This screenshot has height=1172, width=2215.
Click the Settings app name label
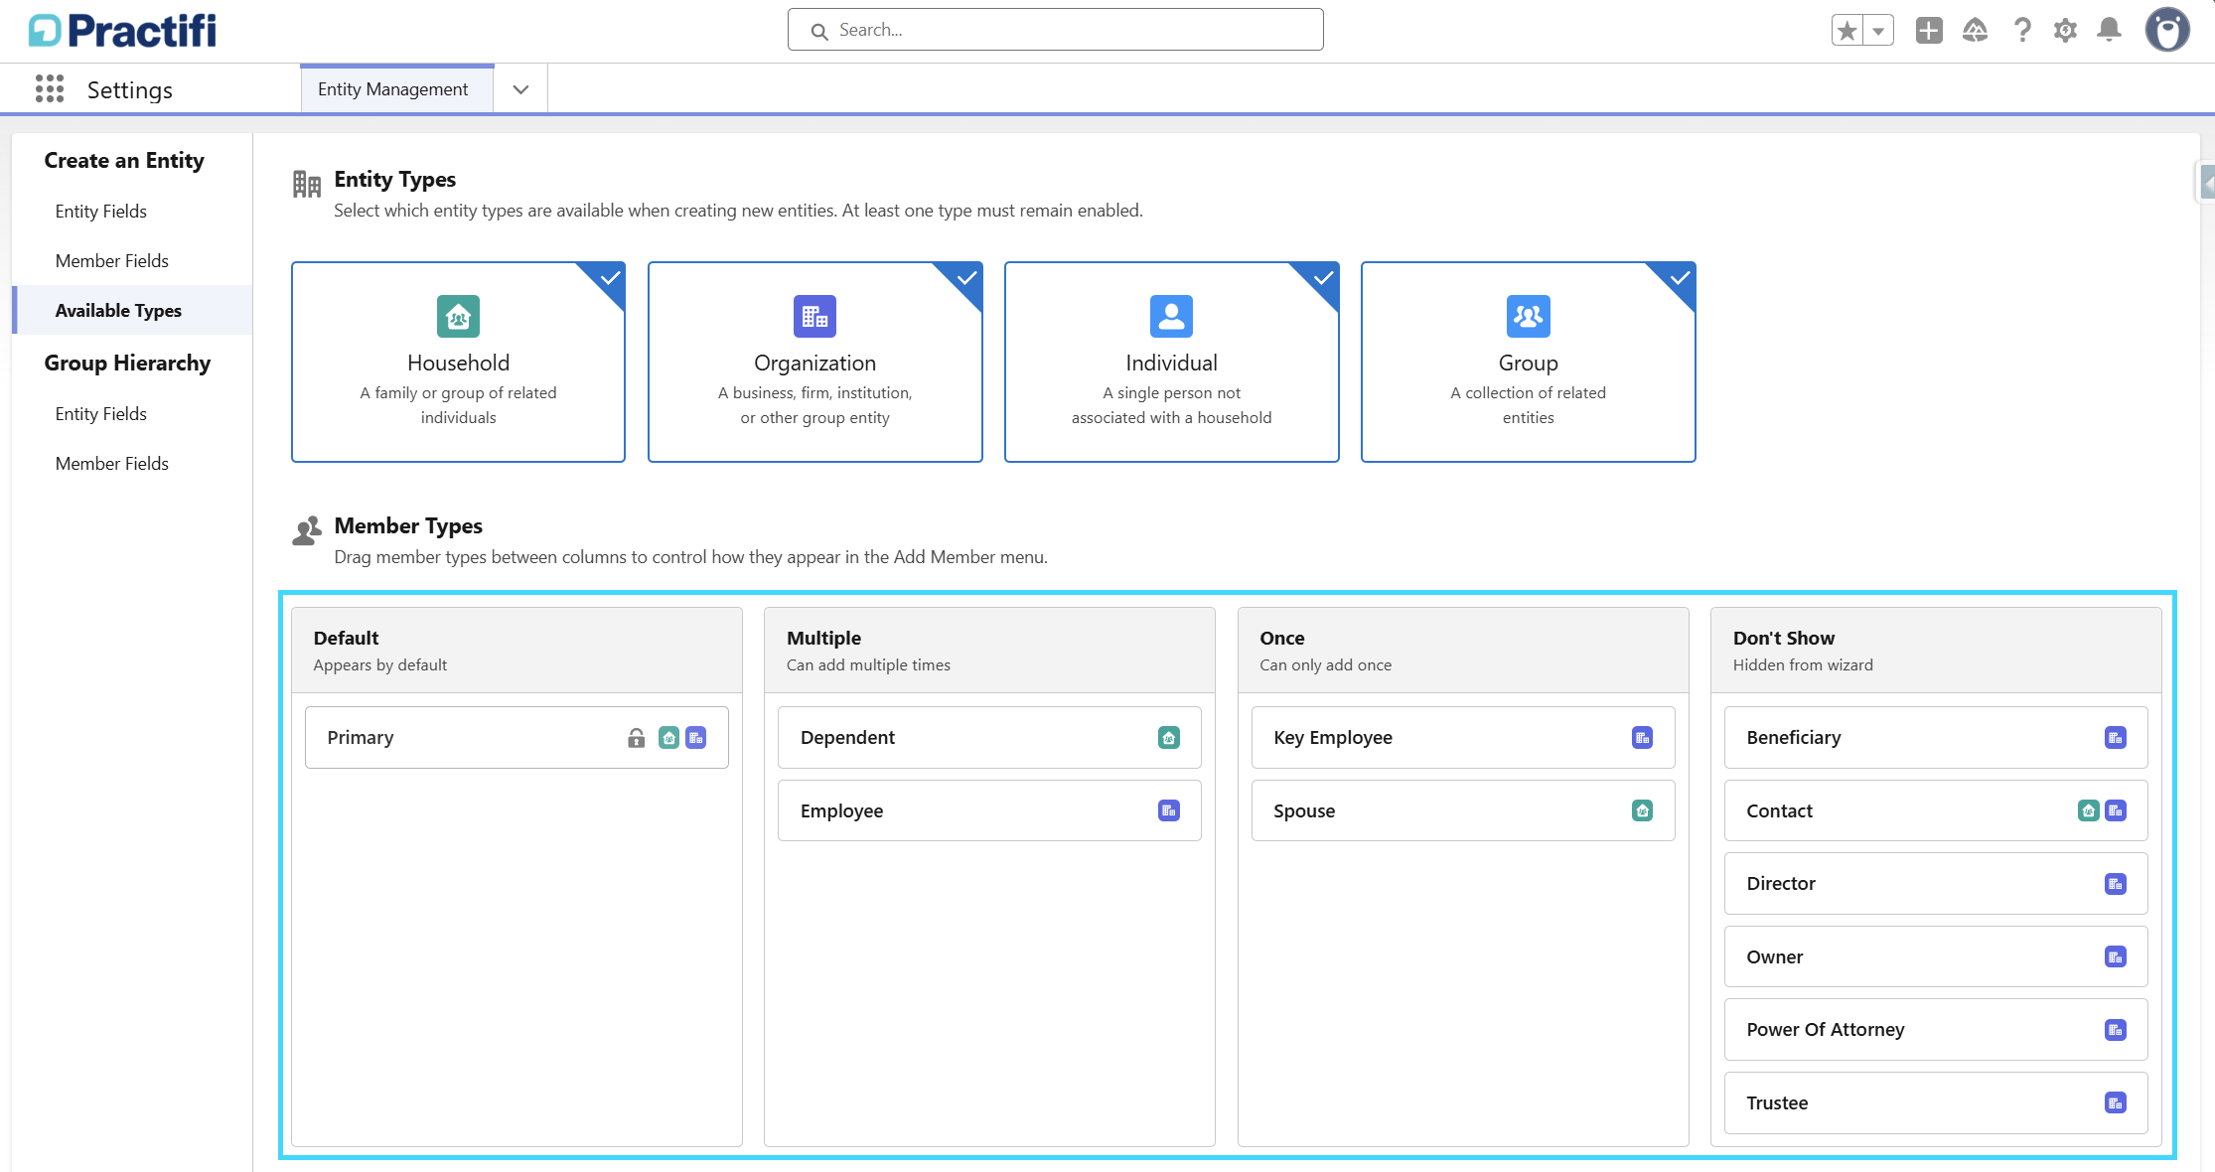(x=130, y=90)
